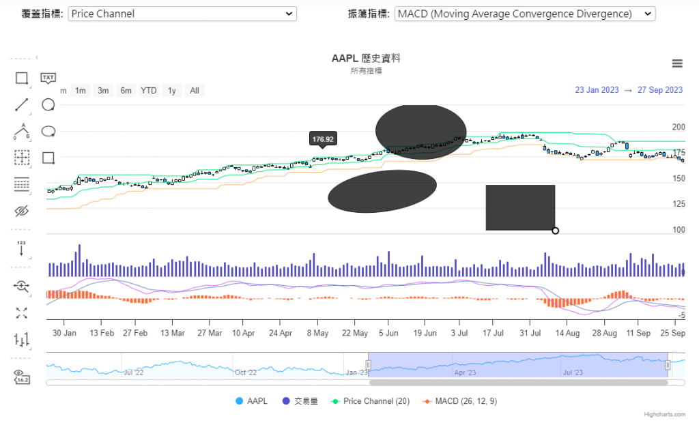This screenshot has width=699, height=425.
Task: Open the MACD oscillator indicator dropdown
Action: click(525, 14)
